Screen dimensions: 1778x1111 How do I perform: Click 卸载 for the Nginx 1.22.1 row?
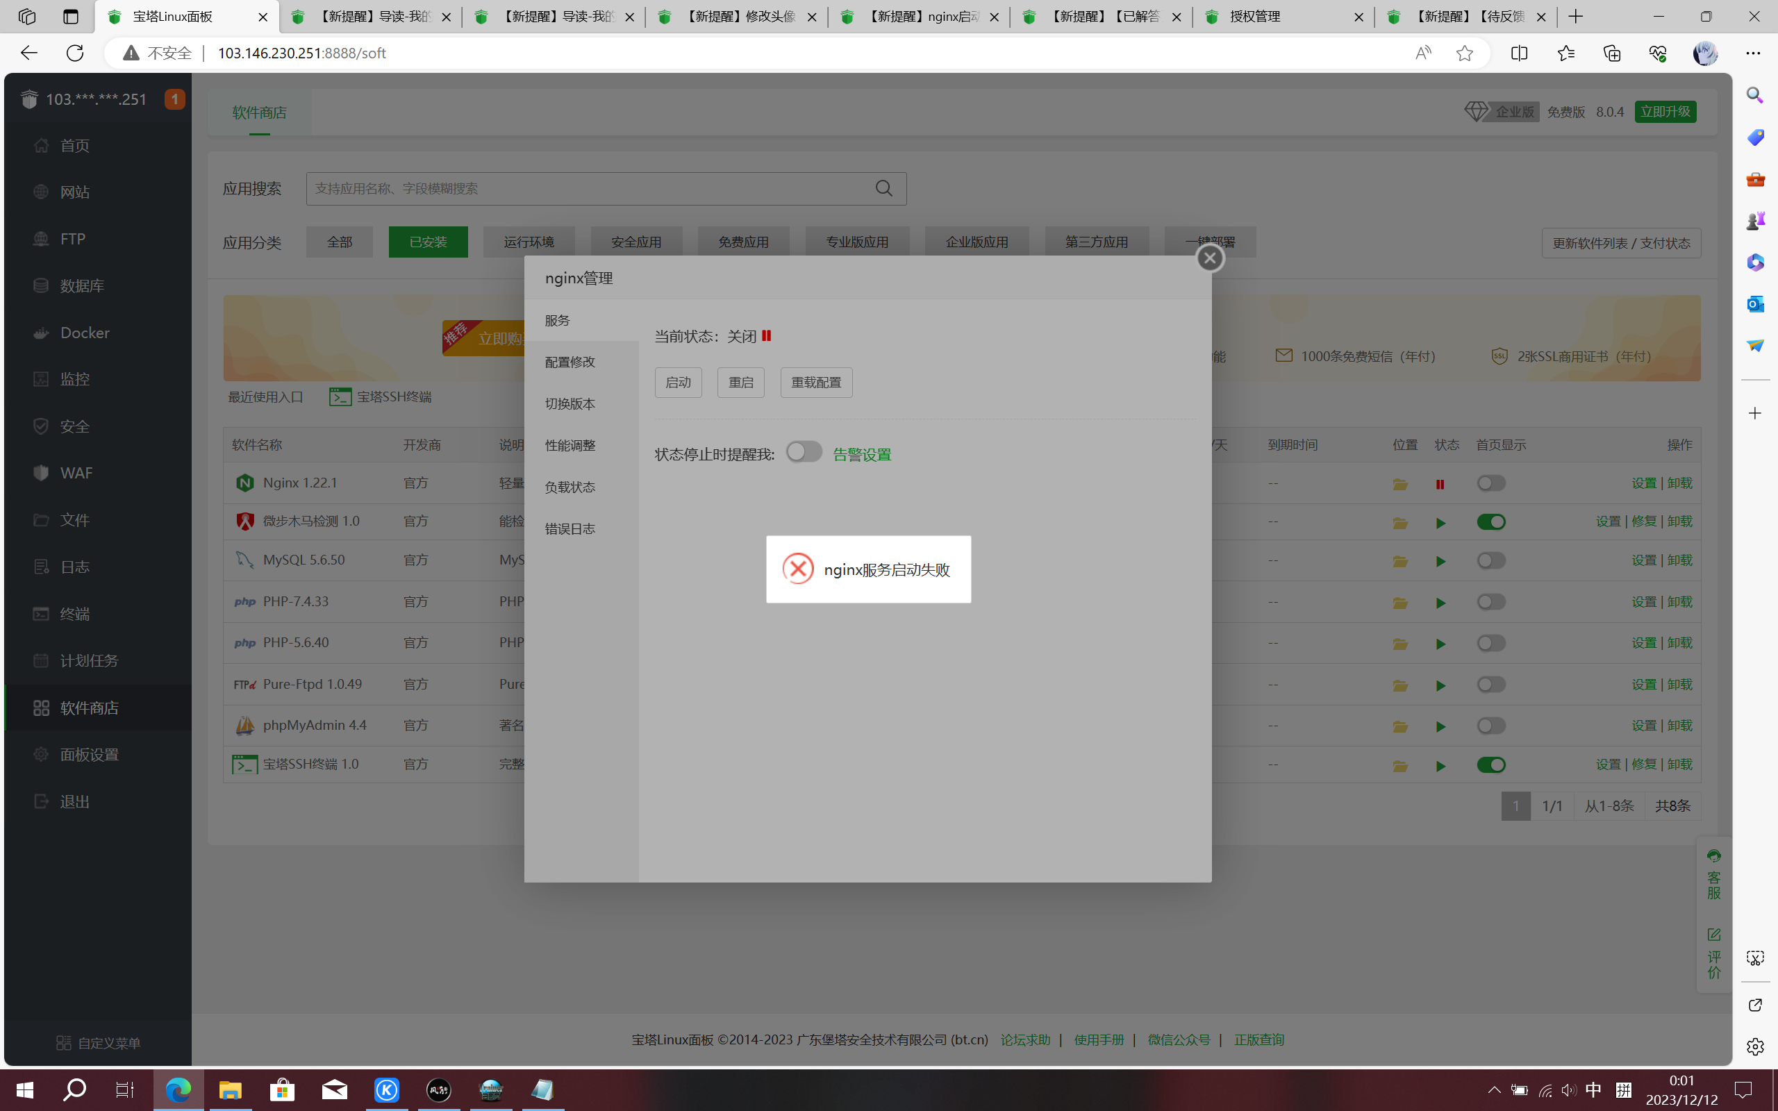tap(1679, 483)
